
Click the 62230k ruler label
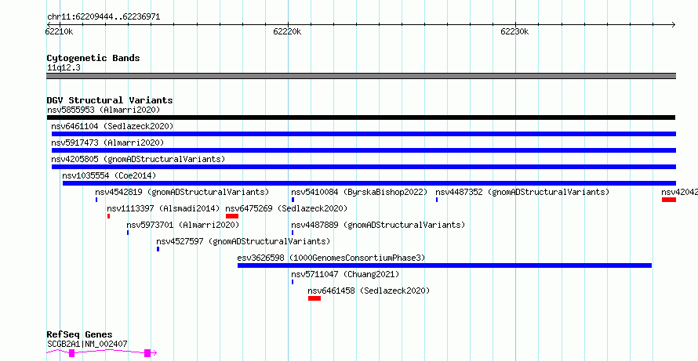(514, 31)
